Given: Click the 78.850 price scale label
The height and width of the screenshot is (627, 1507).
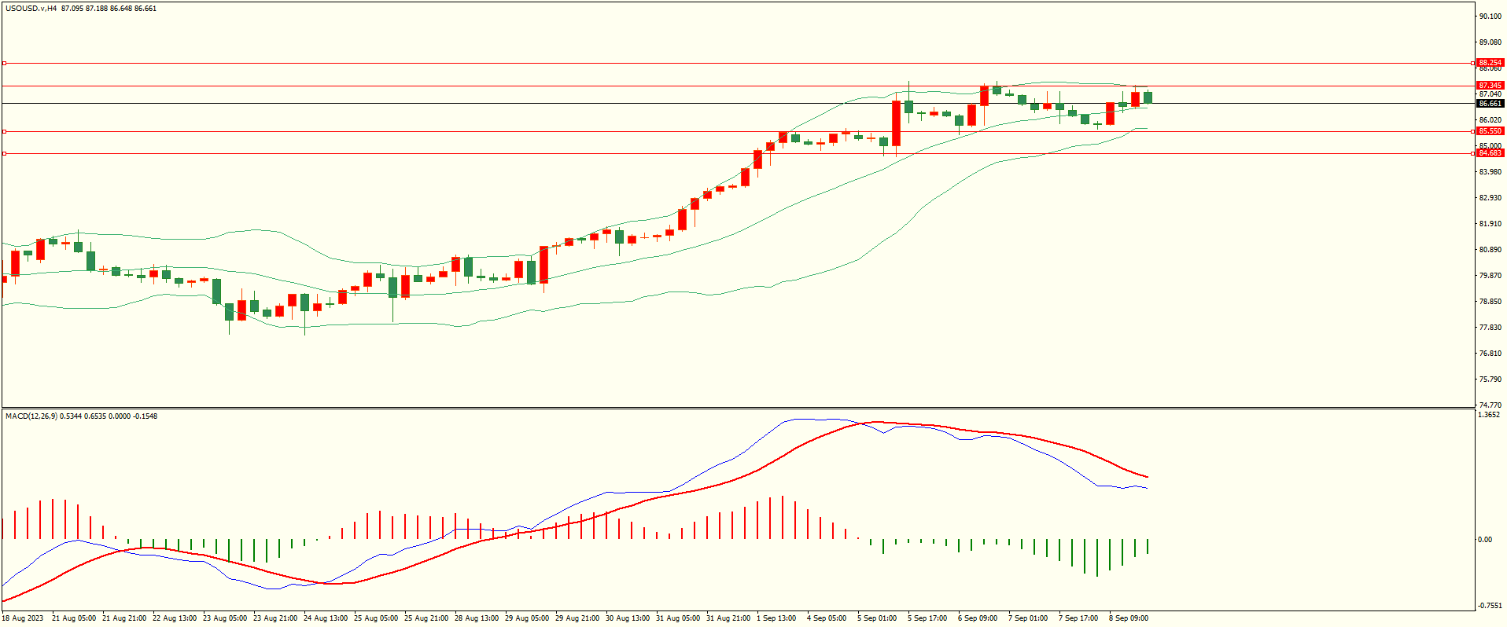Looking at the screenshot, I should click(1490, 302).
